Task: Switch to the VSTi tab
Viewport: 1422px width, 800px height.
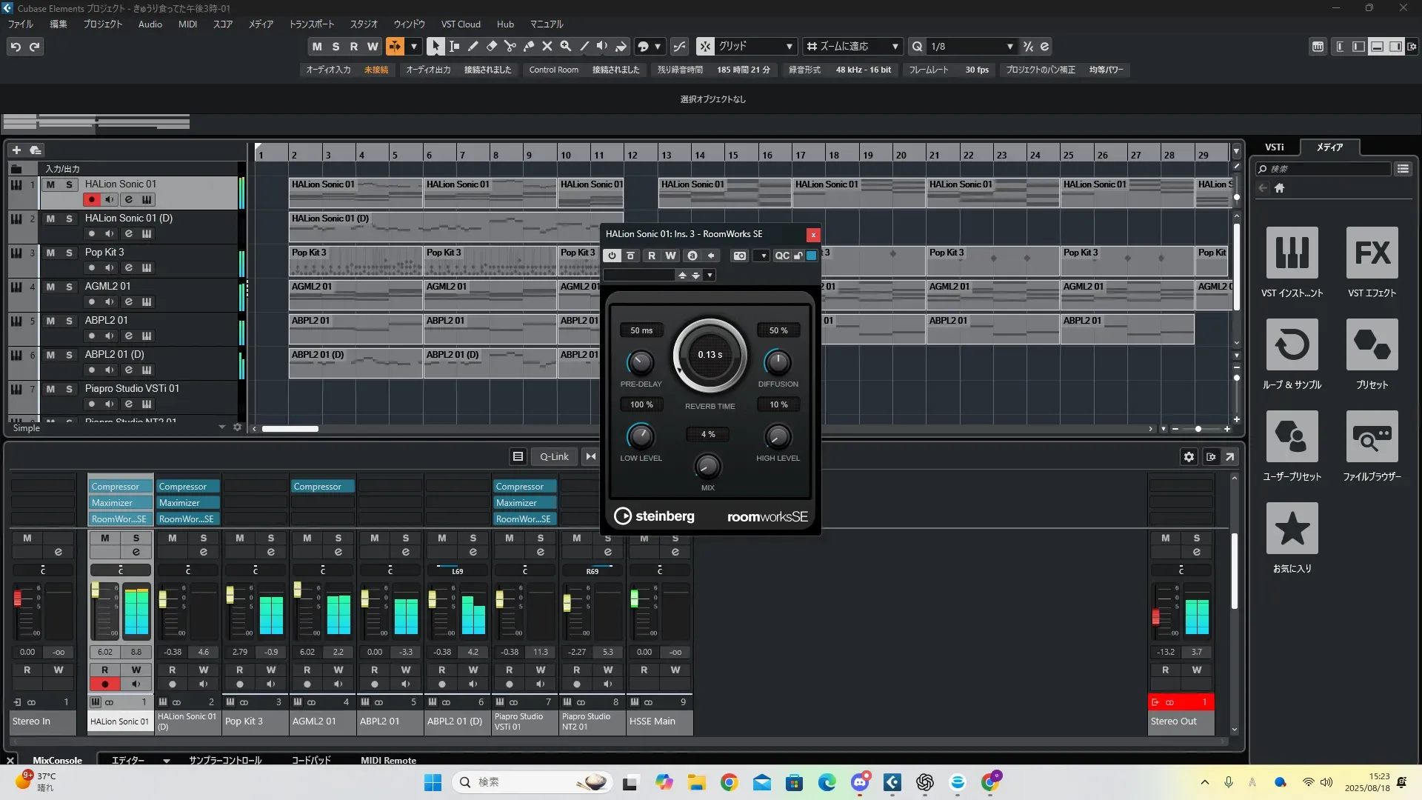Action: click(1274, 147)
